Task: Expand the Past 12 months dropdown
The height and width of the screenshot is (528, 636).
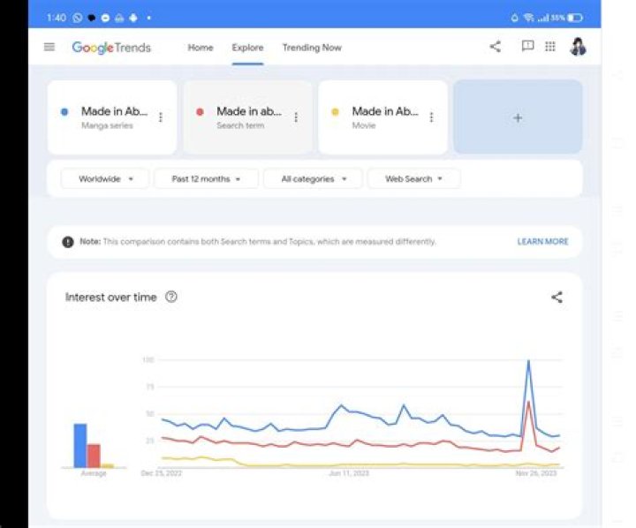Action: 206,179
